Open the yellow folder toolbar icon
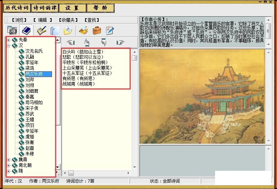 68,31
